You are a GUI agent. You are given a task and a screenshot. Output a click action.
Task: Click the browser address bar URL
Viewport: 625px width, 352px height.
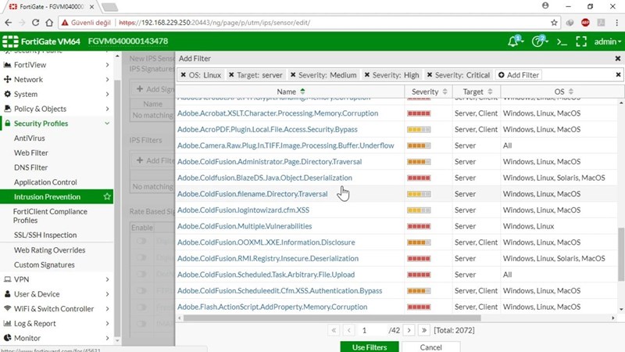(214, 23)
